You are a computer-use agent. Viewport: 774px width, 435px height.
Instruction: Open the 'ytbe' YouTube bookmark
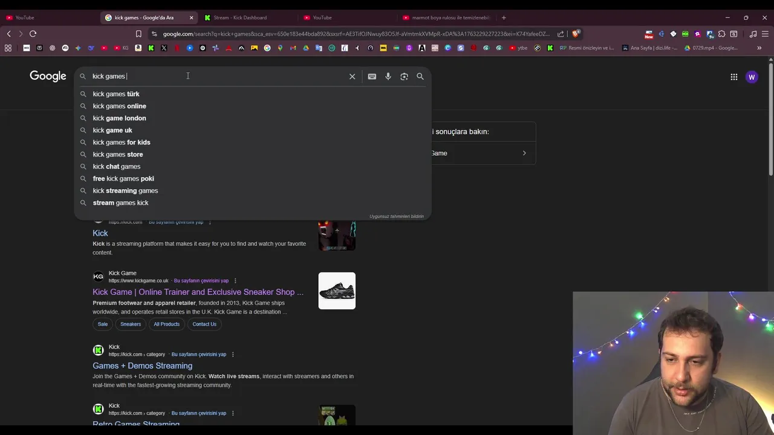coord(518,48)
